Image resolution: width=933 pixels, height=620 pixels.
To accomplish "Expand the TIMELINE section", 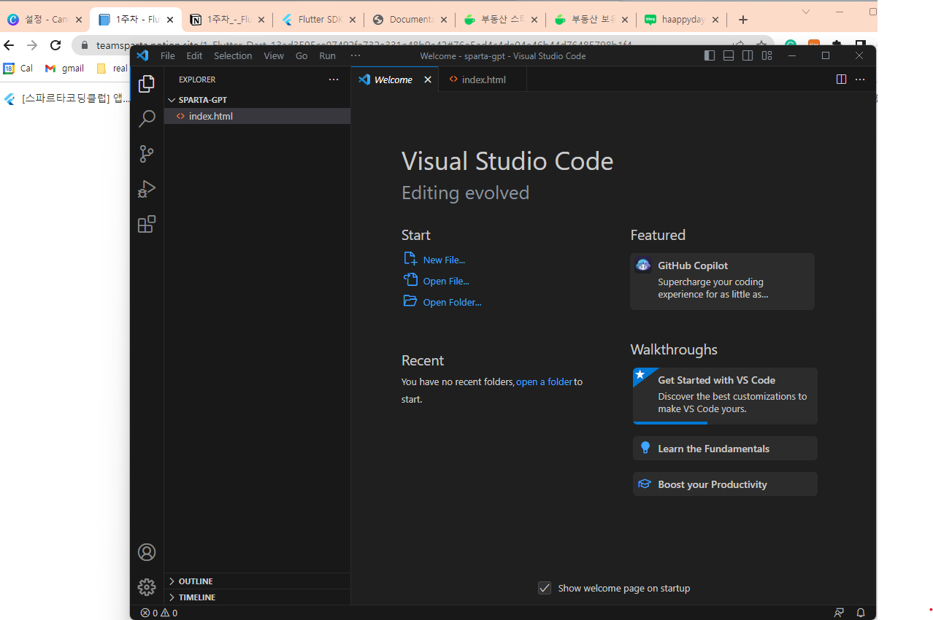I will click(257, 597).
